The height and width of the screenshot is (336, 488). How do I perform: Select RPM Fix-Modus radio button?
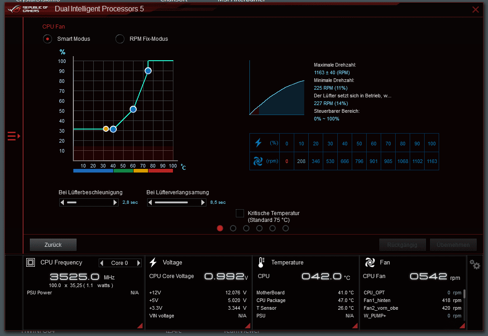[x=120, y=39]
